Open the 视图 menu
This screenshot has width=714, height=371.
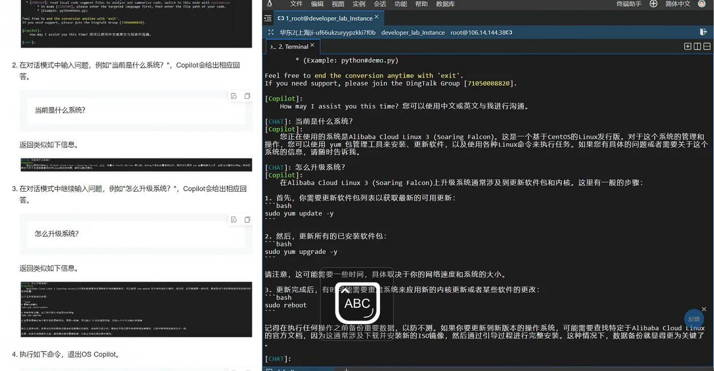338,4
